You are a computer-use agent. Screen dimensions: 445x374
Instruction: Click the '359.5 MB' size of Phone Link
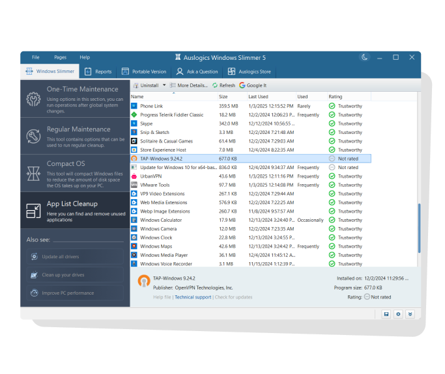point(229,106)
